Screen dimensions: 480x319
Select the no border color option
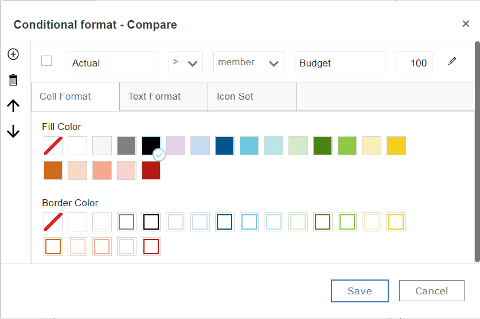point(53,222)
